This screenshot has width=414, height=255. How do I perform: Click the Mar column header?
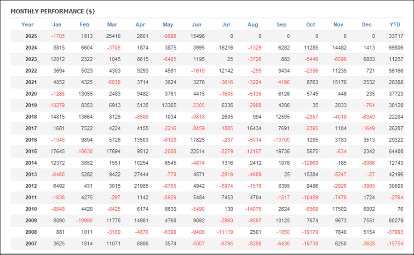(x=112, y=24)
